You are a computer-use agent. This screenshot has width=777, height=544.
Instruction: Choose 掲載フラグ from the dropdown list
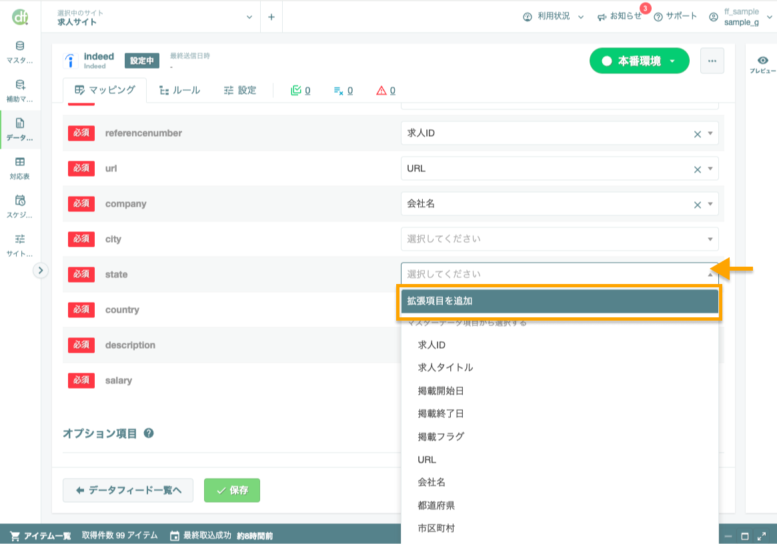[560, 437]
